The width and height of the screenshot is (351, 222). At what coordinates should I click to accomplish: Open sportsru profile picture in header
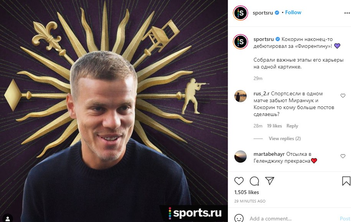click(241, 13)
